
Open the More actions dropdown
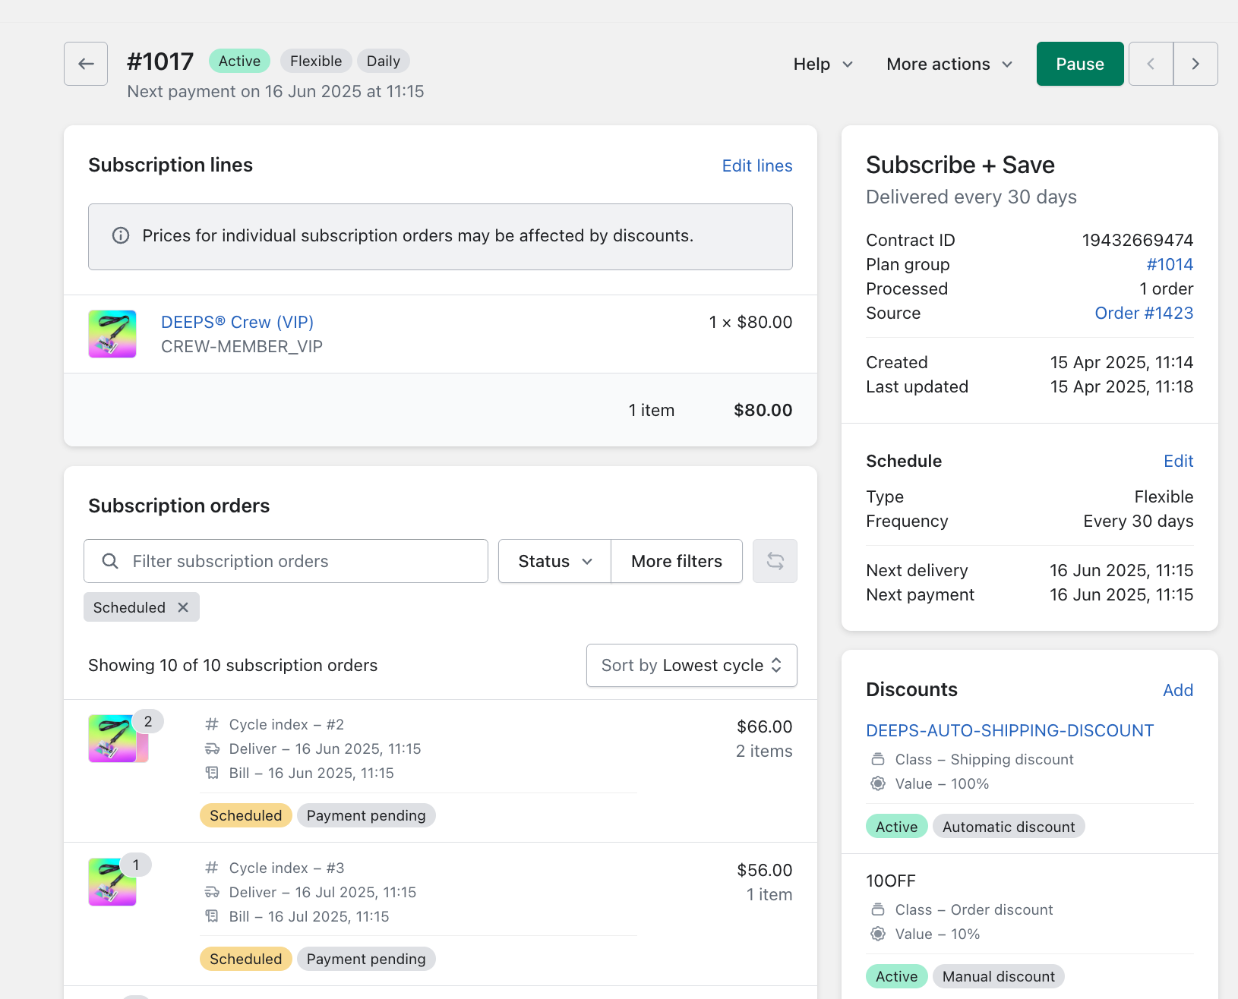click(x=949, y=65)
